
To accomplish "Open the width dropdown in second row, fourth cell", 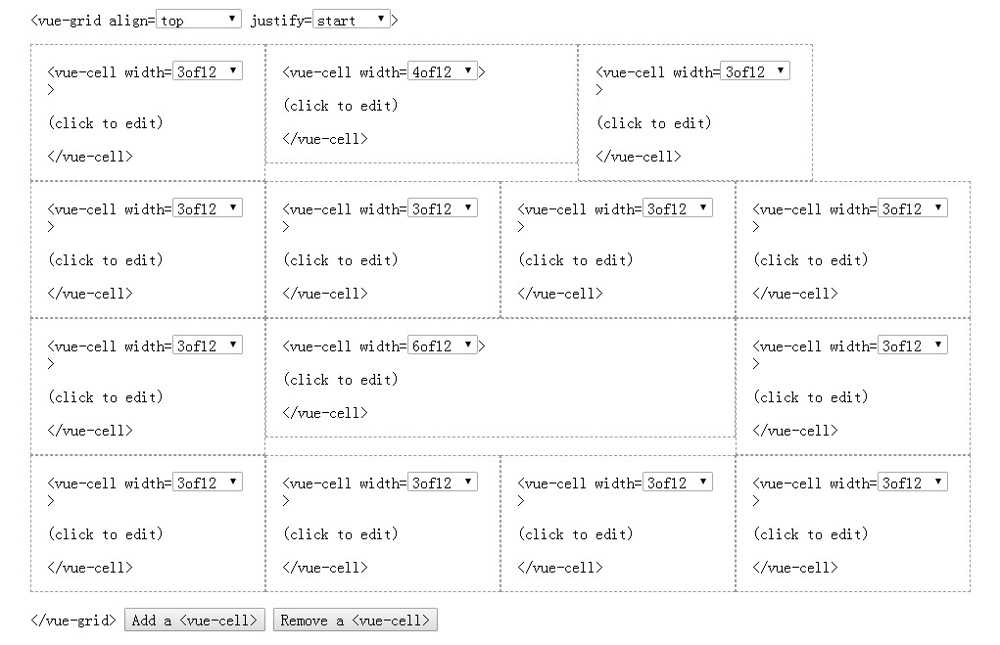I will click(913, 207).
